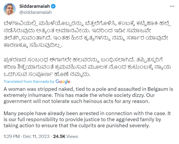
Task: Click the Dec 11, 2023 date
Action: (36, 136)
